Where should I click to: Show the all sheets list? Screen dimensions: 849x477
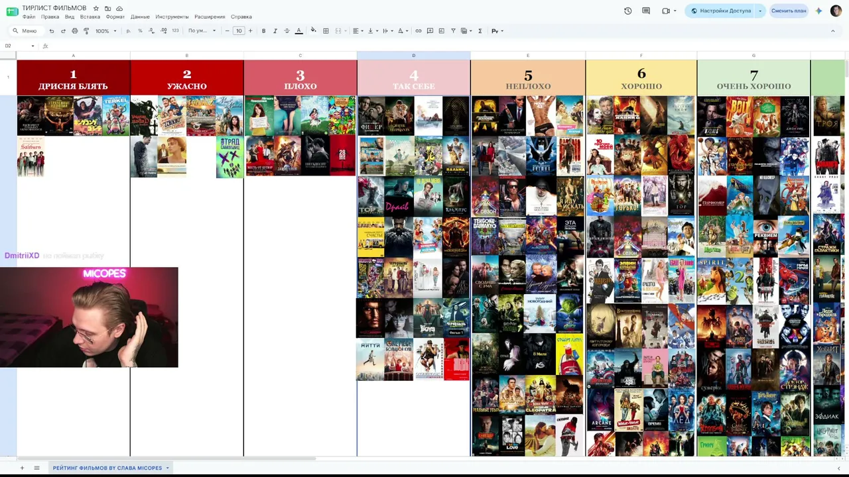(36, 468)
